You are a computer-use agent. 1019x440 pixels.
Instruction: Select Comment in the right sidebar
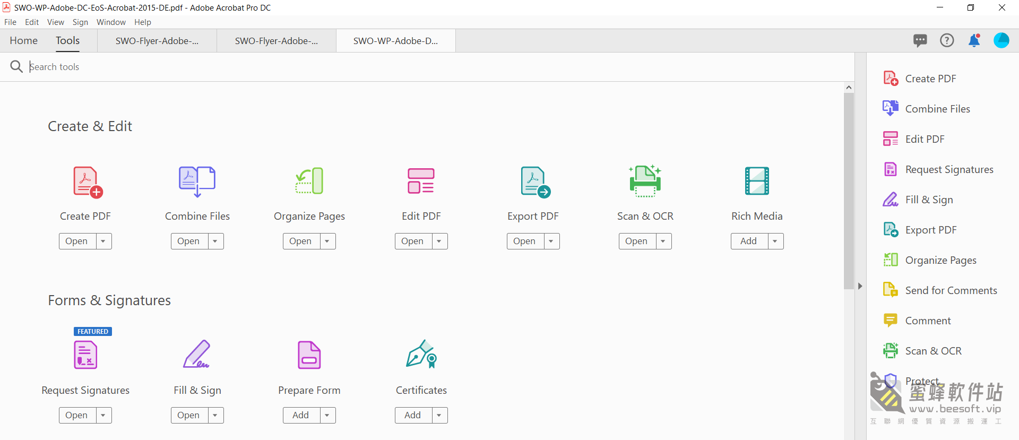(x=917, y=321)
